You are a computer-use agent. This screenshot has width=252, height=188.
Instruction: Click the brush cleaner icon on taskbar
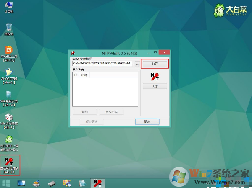[37, 183]
